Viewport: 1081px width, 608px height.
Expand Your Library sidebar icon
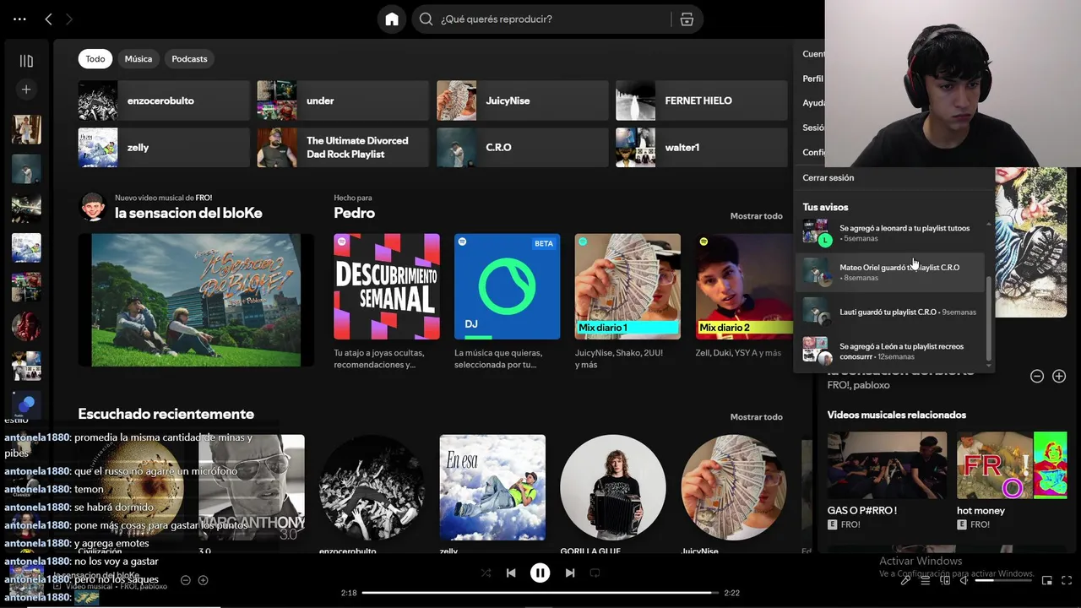26,61
